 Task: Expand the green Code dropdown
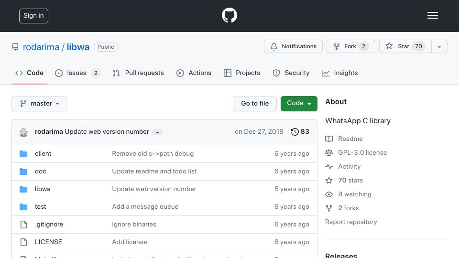[299, 104]
